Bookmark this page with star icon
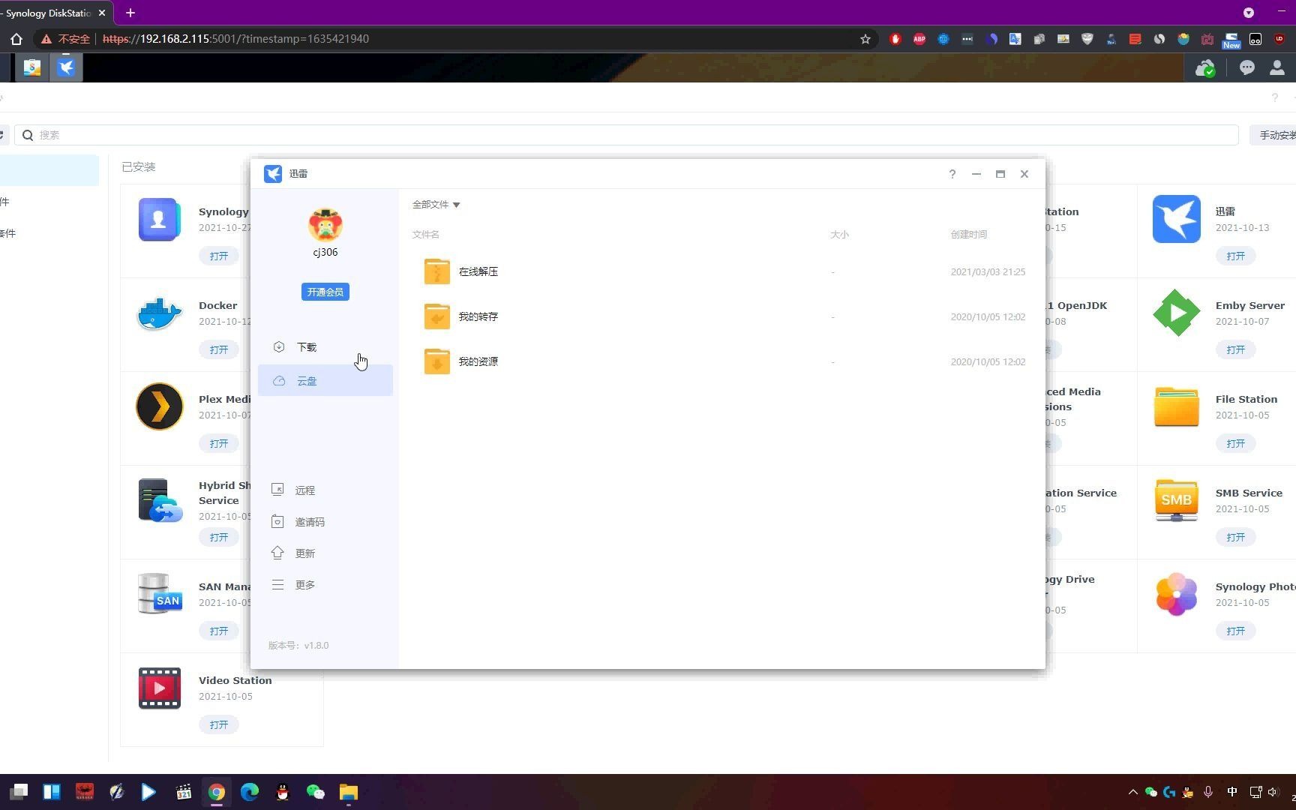Screen dimensions: 1296x810 tap(865, 39)
